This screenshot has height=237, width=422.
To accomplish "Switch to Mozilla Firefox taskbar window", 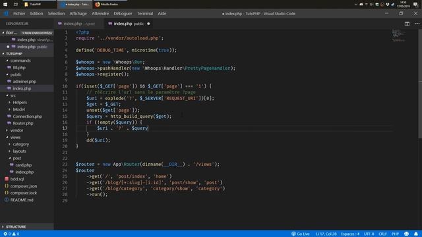I will pos(109,5).
